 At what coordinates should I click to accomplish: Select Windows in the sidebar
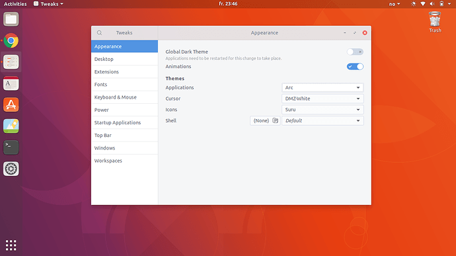click(x=124, y=148)
